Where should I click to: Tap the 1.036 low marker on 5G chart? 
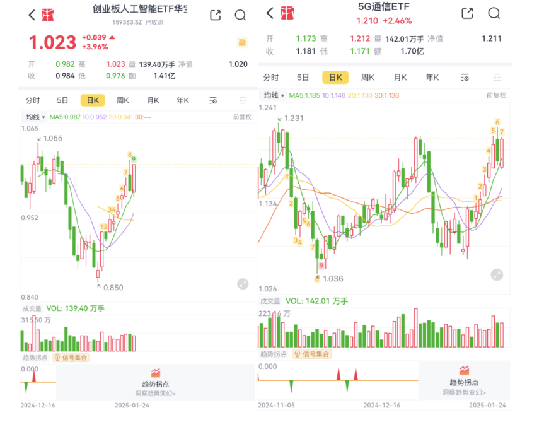[333, 278]
